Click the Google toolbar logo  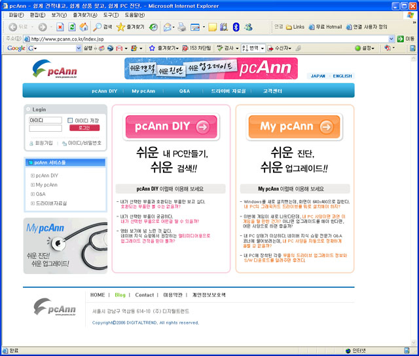pos(16,48)
